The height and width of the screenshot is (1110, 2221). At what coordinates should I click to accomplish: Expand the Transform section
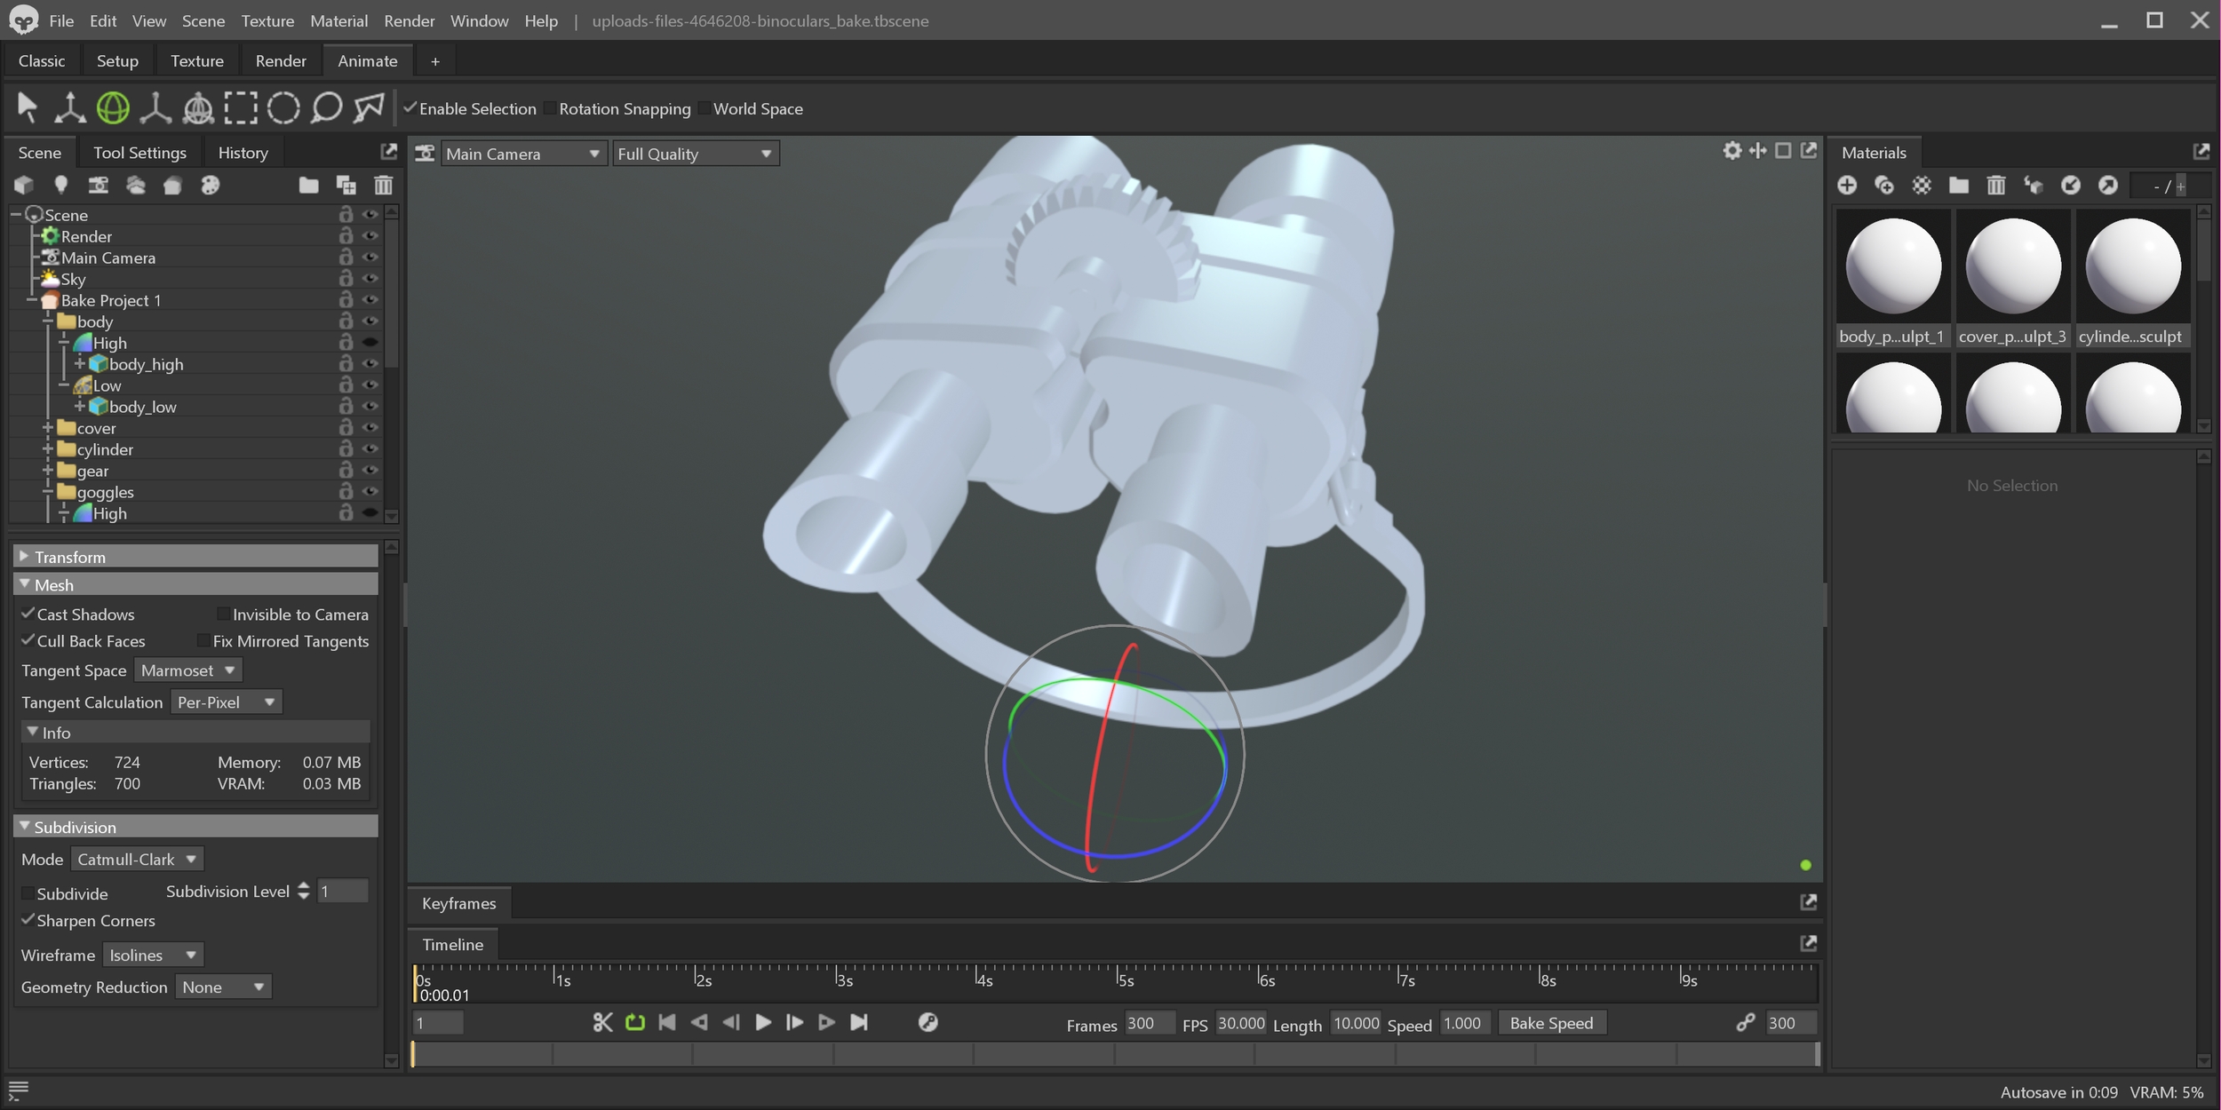tap(196, 557)
